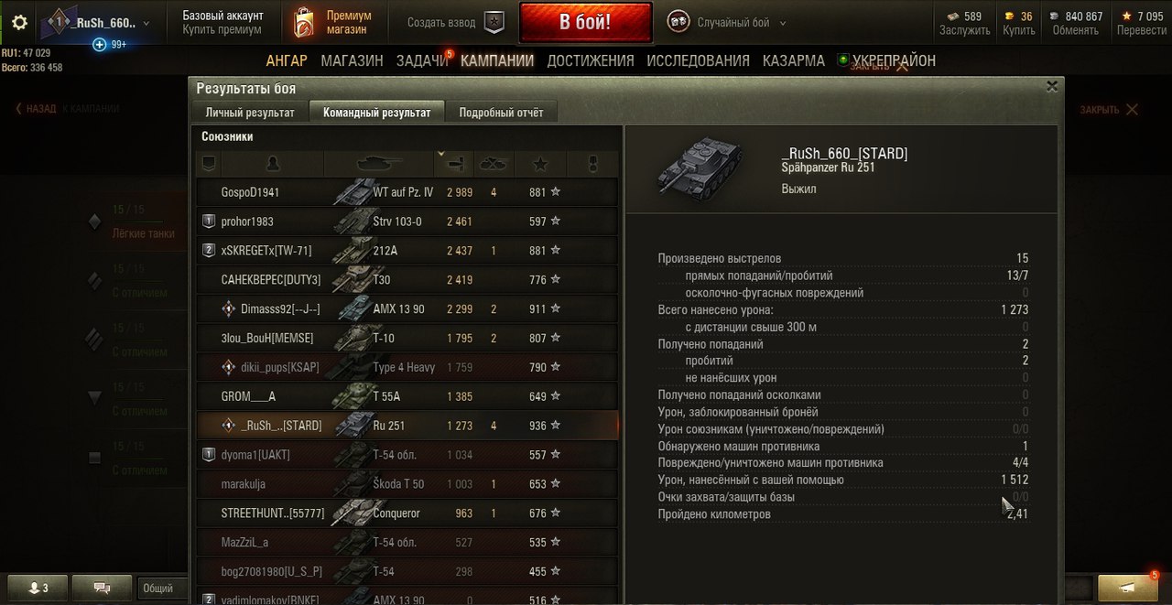The height and width of the screenshot is (605, 1172).
Task: Open contacts list button showing 3
Action: 34,588
